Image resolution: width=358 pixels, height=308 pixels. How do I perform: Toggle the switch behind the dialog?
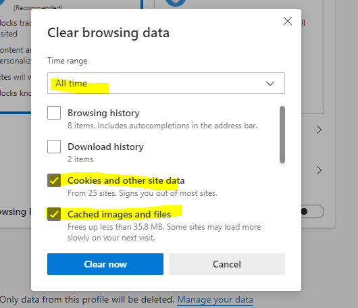[312, 211]
